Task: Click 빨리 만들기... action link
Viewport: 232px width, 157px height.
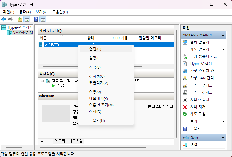Action: [201, 42]
